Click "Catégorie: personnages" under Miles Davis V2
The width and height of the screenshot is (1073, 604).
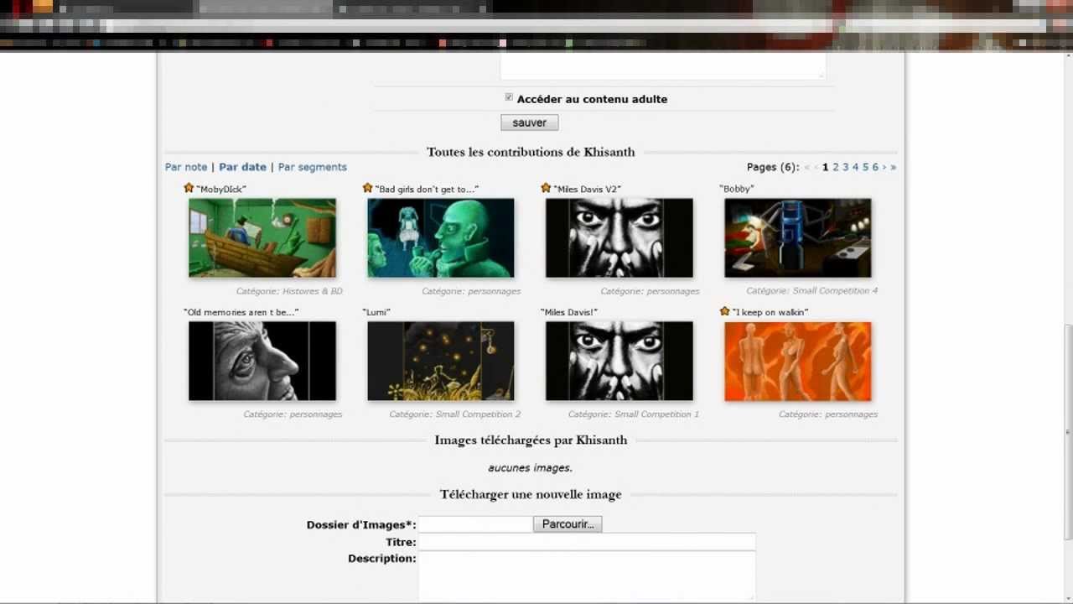click(650, 291)
